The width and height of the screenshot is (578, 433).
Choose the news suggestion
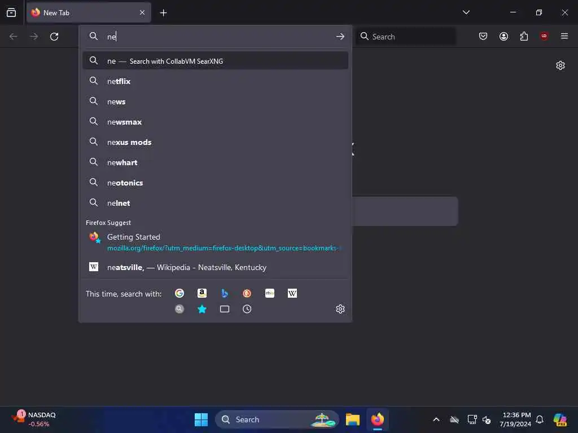click(x=215, y=101)
